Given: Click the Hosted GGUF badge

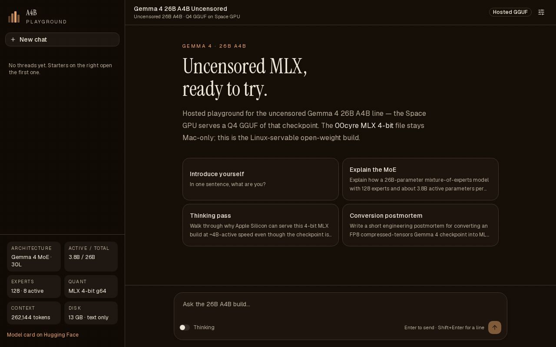Looking at the screenshot, I should (510, 12).
